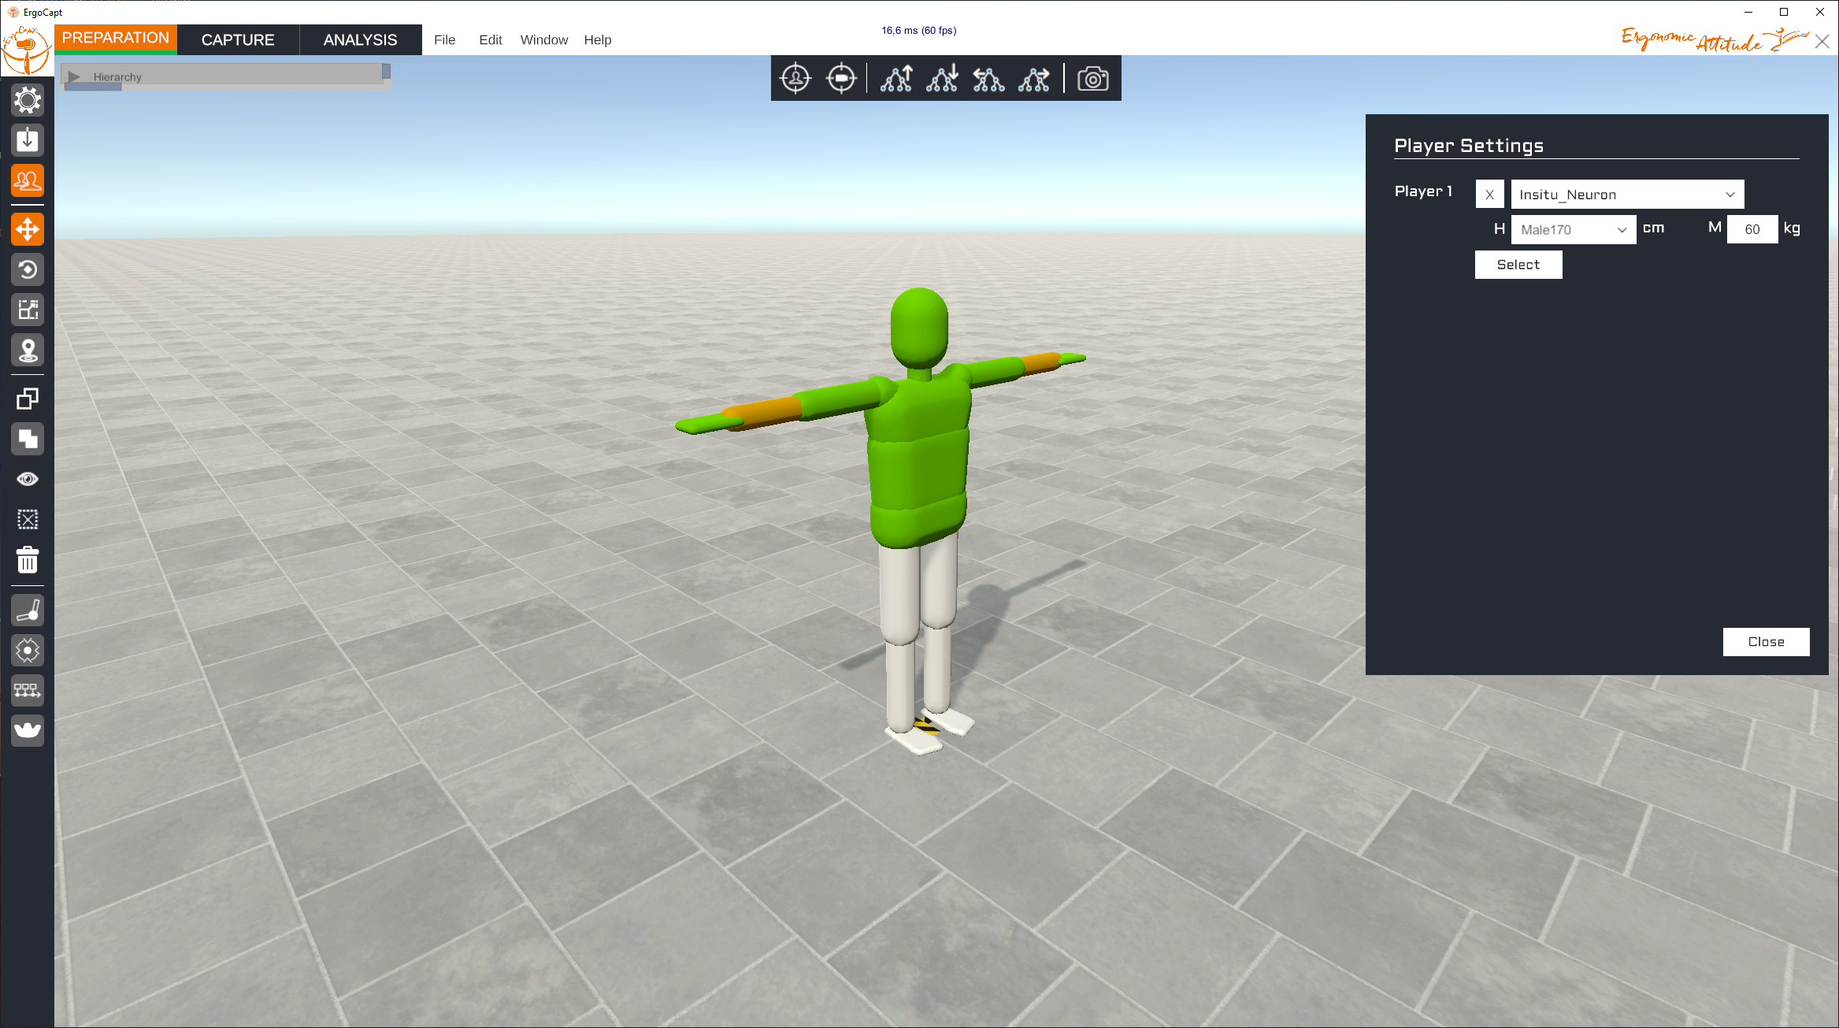Screen dimensions: 1839x1028
Task: Open the File menu
Action: click(x=444, y=39)
